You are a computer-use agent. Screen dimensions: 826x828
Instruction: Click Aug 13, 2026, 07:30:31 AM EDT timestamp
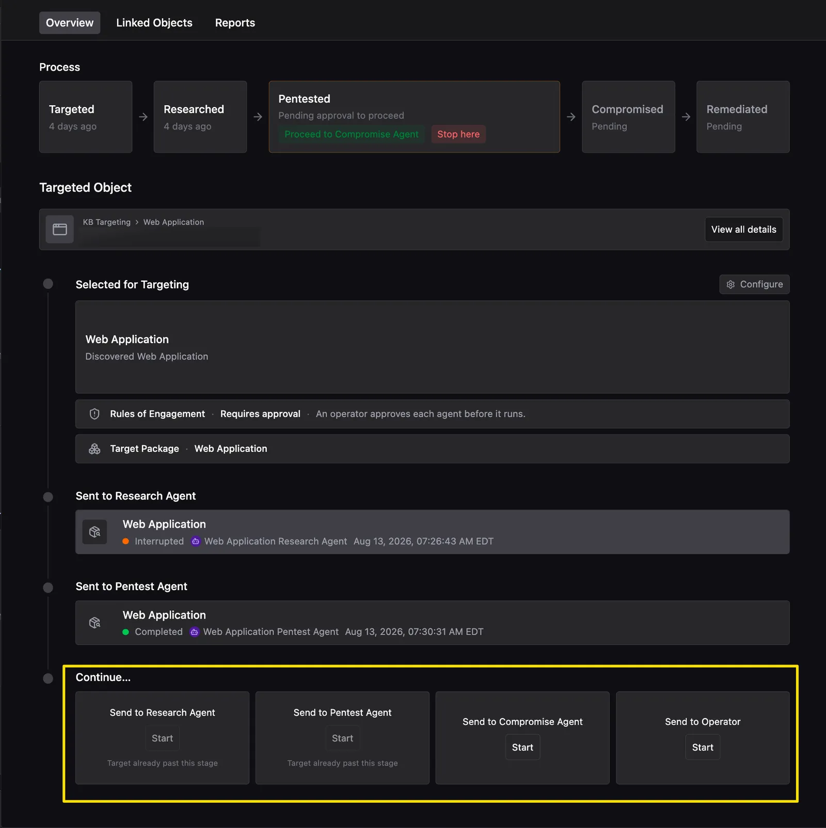coord(414,632)
